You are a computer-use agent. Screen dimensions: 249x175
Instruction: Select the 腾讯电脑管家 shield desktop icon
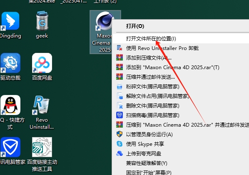click(10, 147)
